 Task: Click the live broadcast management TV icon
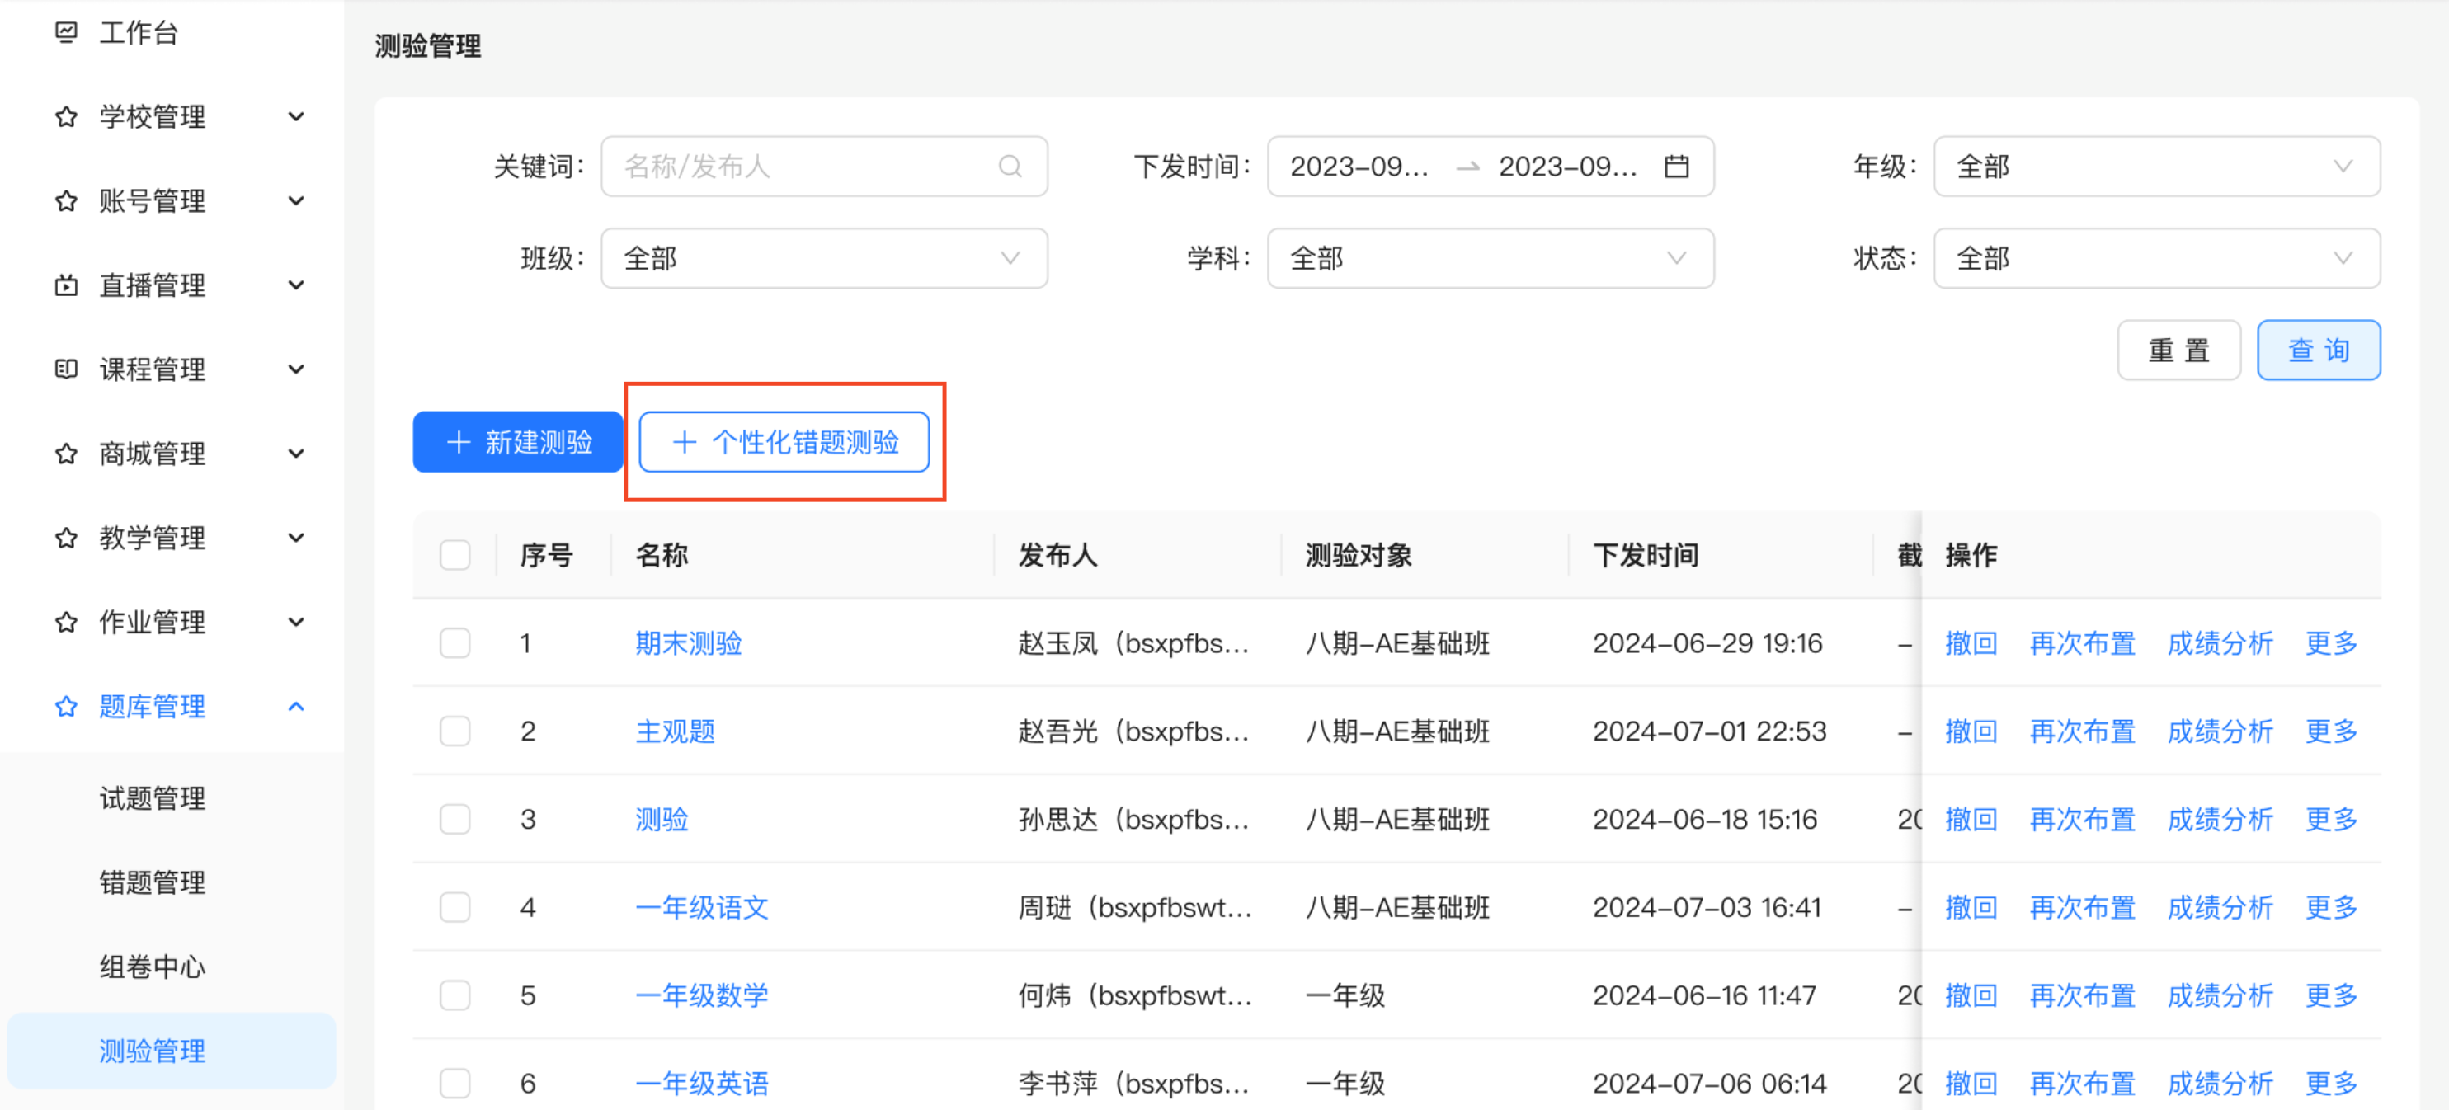coord(66,285)
